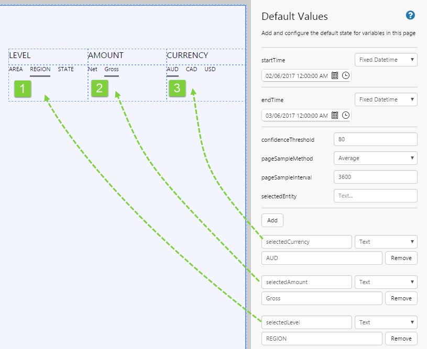Click the confidenceThreshold input field

click(x=375, y=139)
